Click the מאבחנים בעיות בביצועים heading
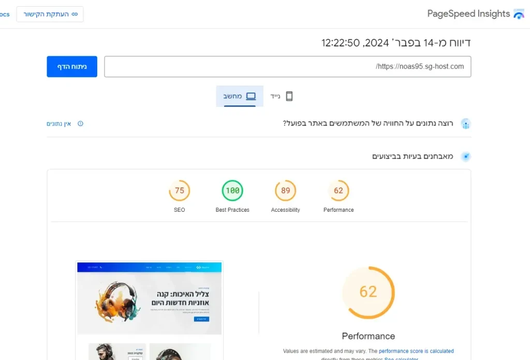Screen dimensions: 530x360 pyautogui.click(x=413, y=156)
